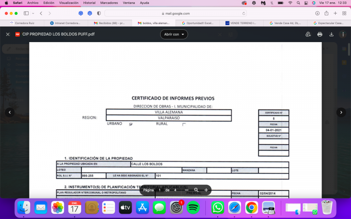The height and width of the screenshot is (219, 351).
Task: Open Wi-Fi status menu
Action: tap(290, 3)
